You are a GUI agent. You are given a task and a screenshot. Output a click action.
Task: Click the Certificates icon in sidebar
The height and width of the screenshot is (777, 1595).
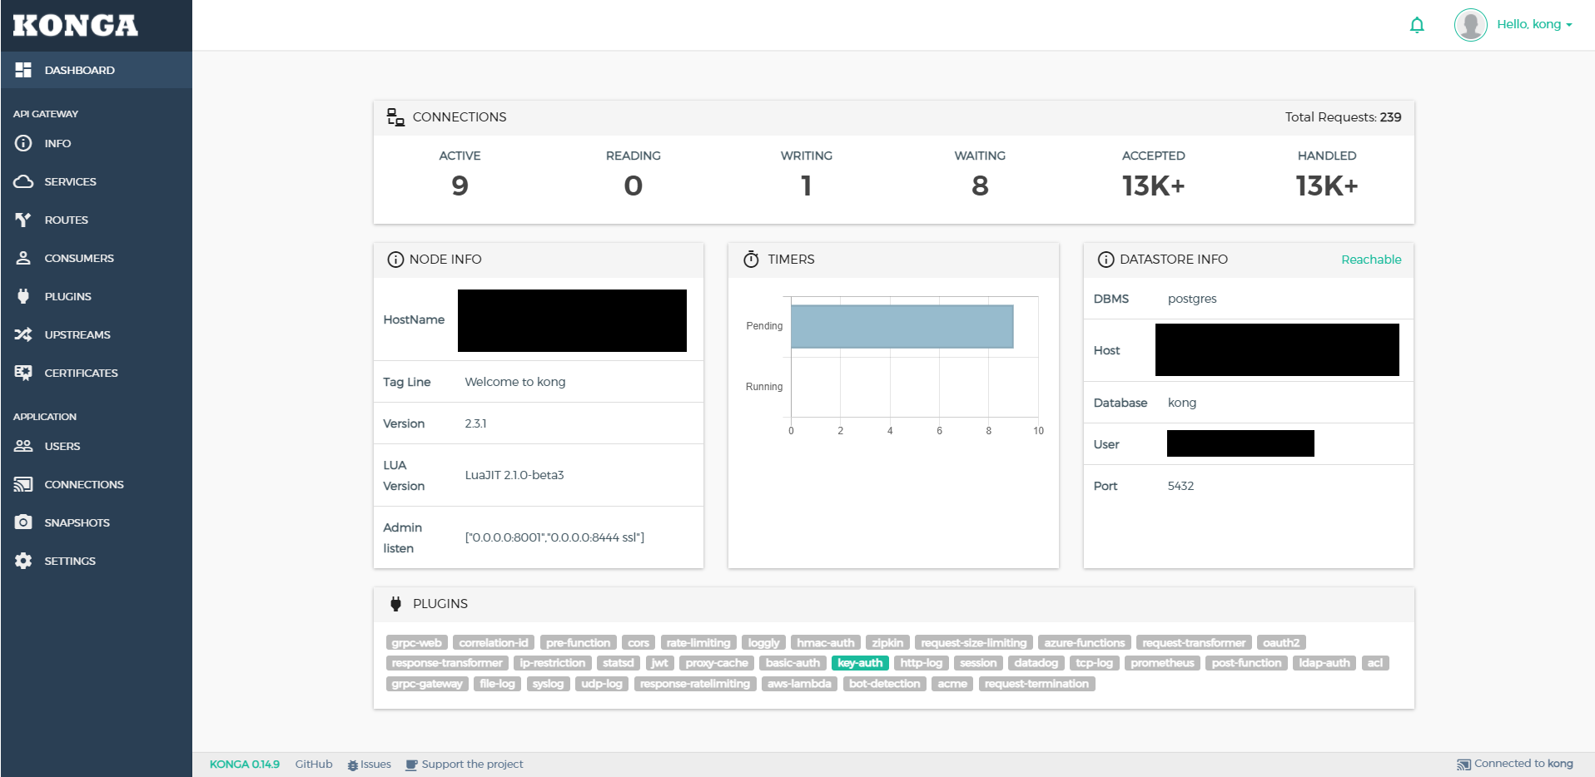click(x=23, y=373)
